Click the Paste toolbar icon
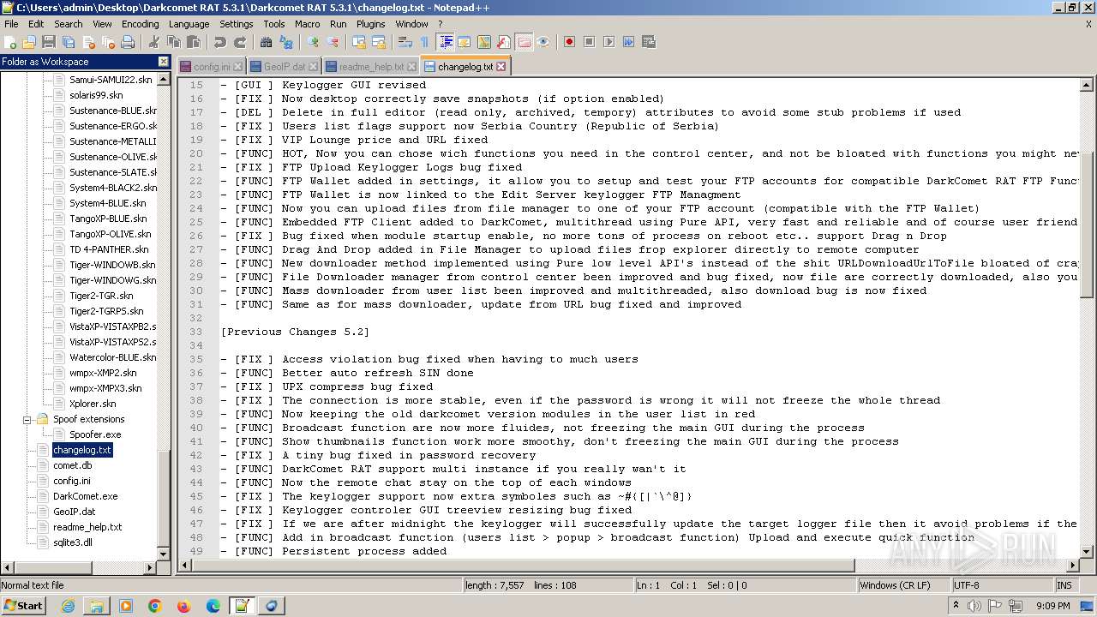The width and height of the screenshot is (1097, 617). point(194,42)
